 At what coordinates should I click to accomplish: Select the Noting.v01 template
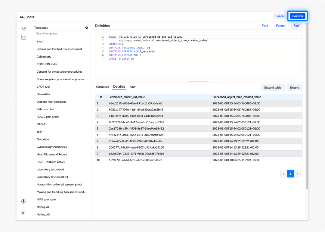pyautogui.click(x=44, y=215)
